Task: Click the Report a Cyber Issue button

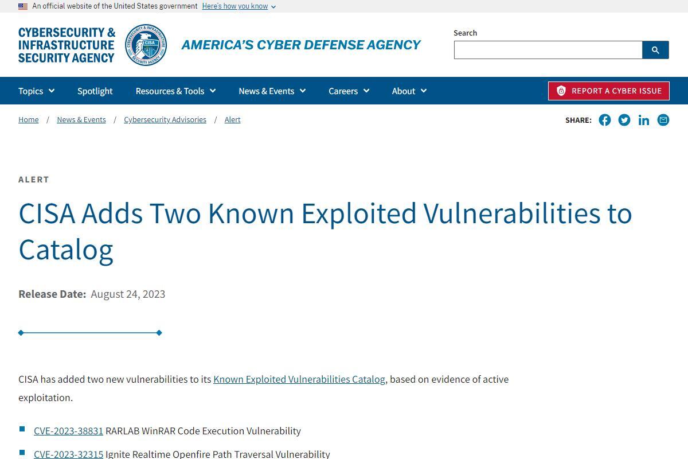Action: coord(609,91)
